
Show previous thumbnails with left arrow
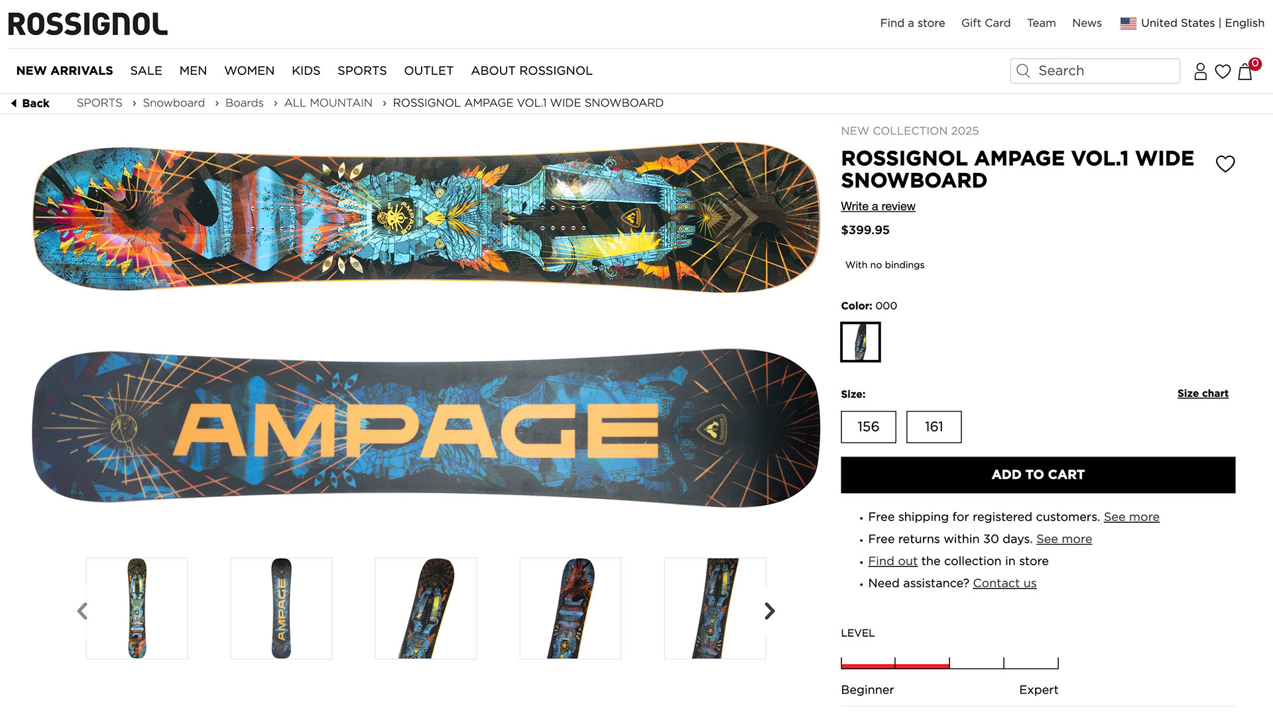point(82,611)
